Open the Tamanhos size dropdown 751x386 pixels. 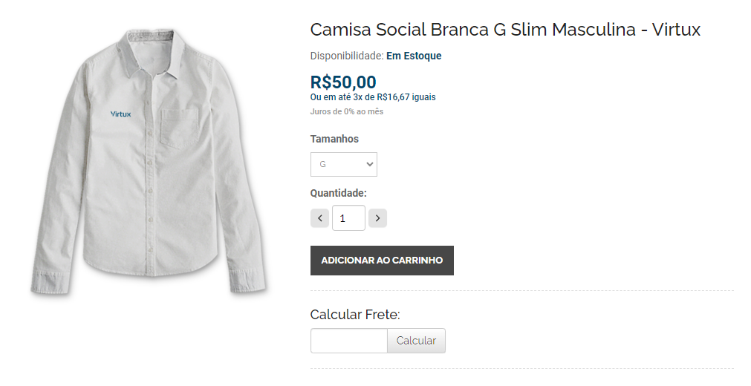tap(343, 164)
